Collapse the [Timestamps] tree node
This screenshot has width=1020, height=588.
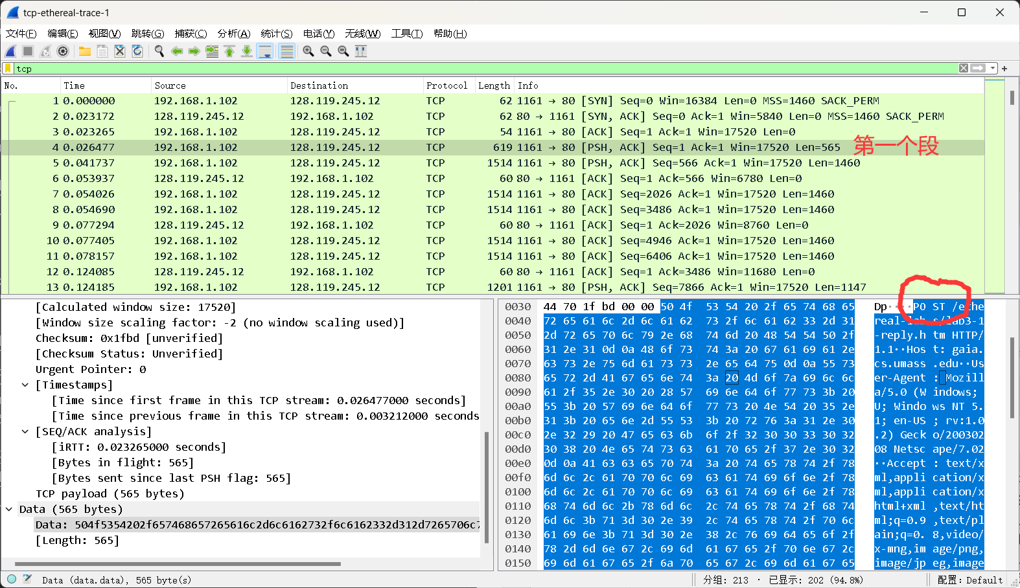coord(25,385)
